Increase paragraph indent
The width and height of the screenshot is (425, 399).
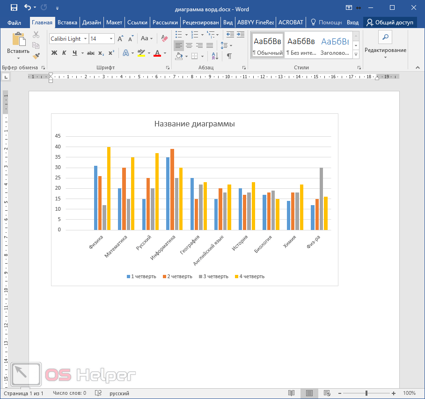(x=241, y=35)
